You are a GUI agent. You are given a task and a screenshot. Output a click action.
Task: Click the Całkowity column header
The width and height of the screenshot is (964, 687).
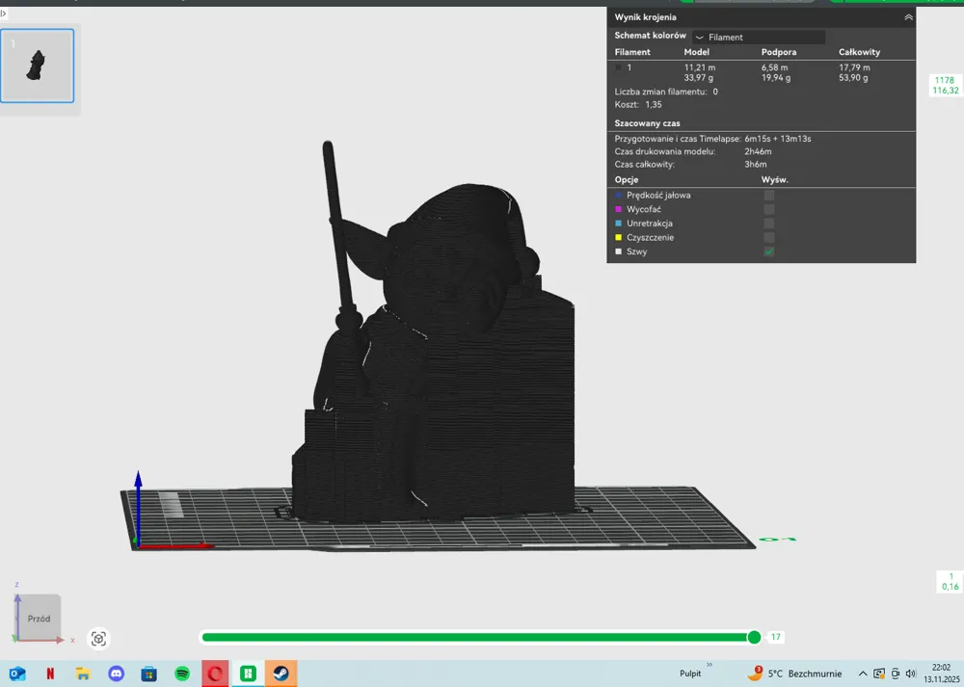coord(860,52)
